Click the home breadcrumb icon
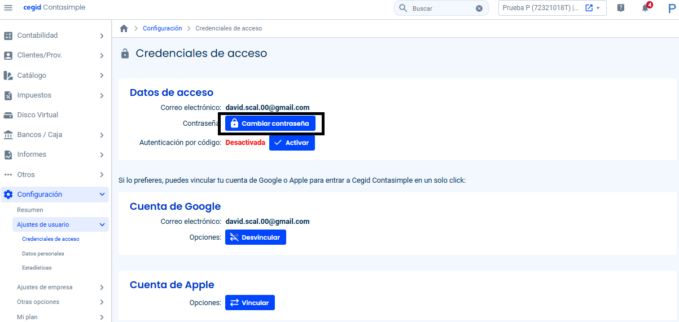Screen dimensions: 679x322 (x=124, y=28)
